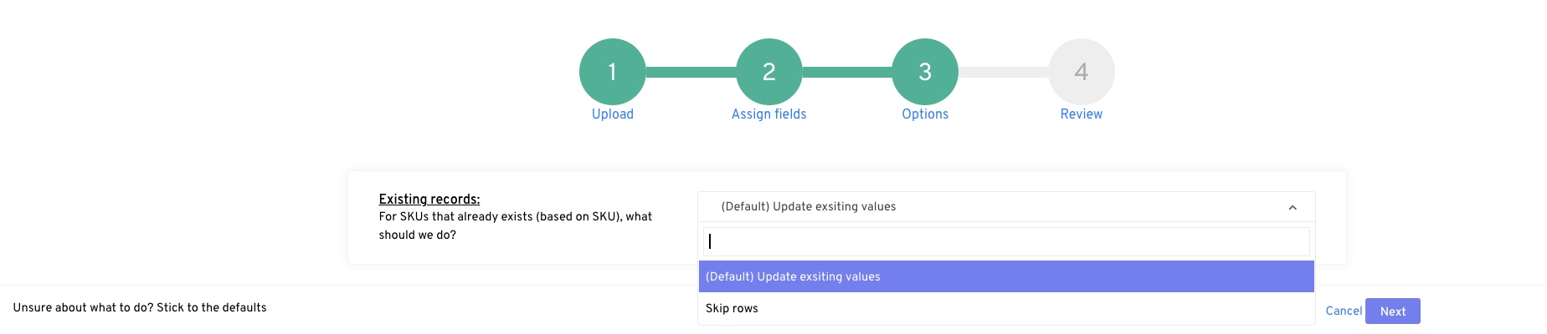Click the "Existing records:" heading
Image resolution: width=1547 pixels, height=334 pixels.
pos(429,199)
